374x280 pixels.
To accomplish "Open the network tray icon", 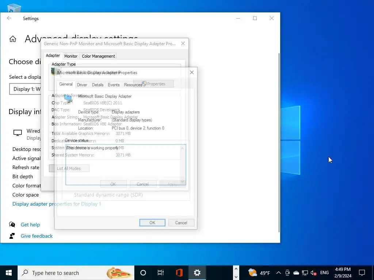I will point(305,273).
